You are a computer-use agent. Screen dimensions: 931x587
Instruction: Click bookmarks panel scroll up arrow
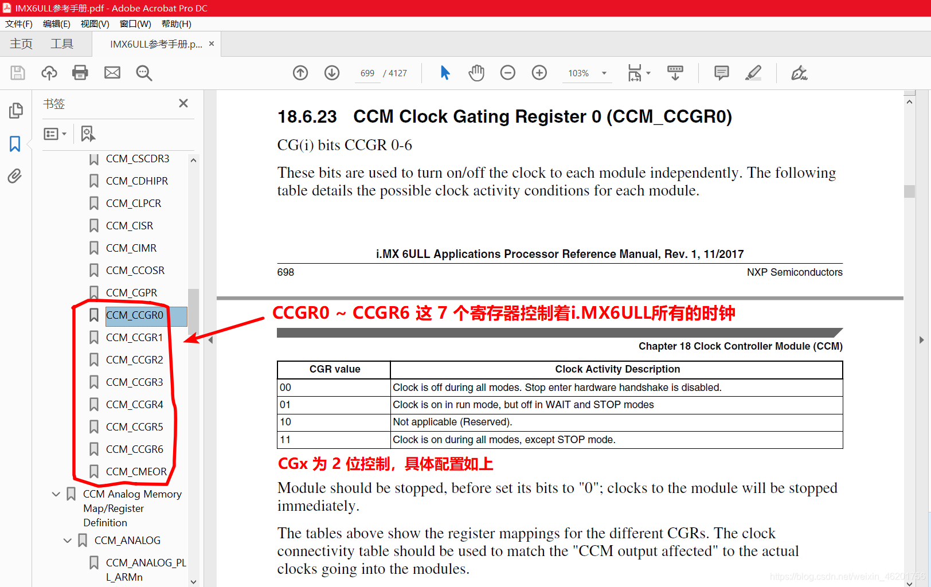point(194,161)
